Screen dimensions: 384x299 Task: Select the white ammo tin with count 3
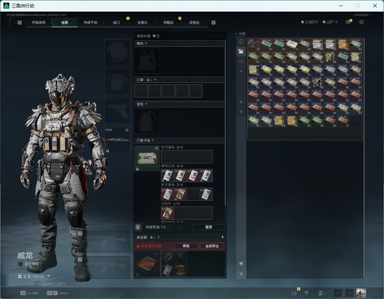[292, 44]
